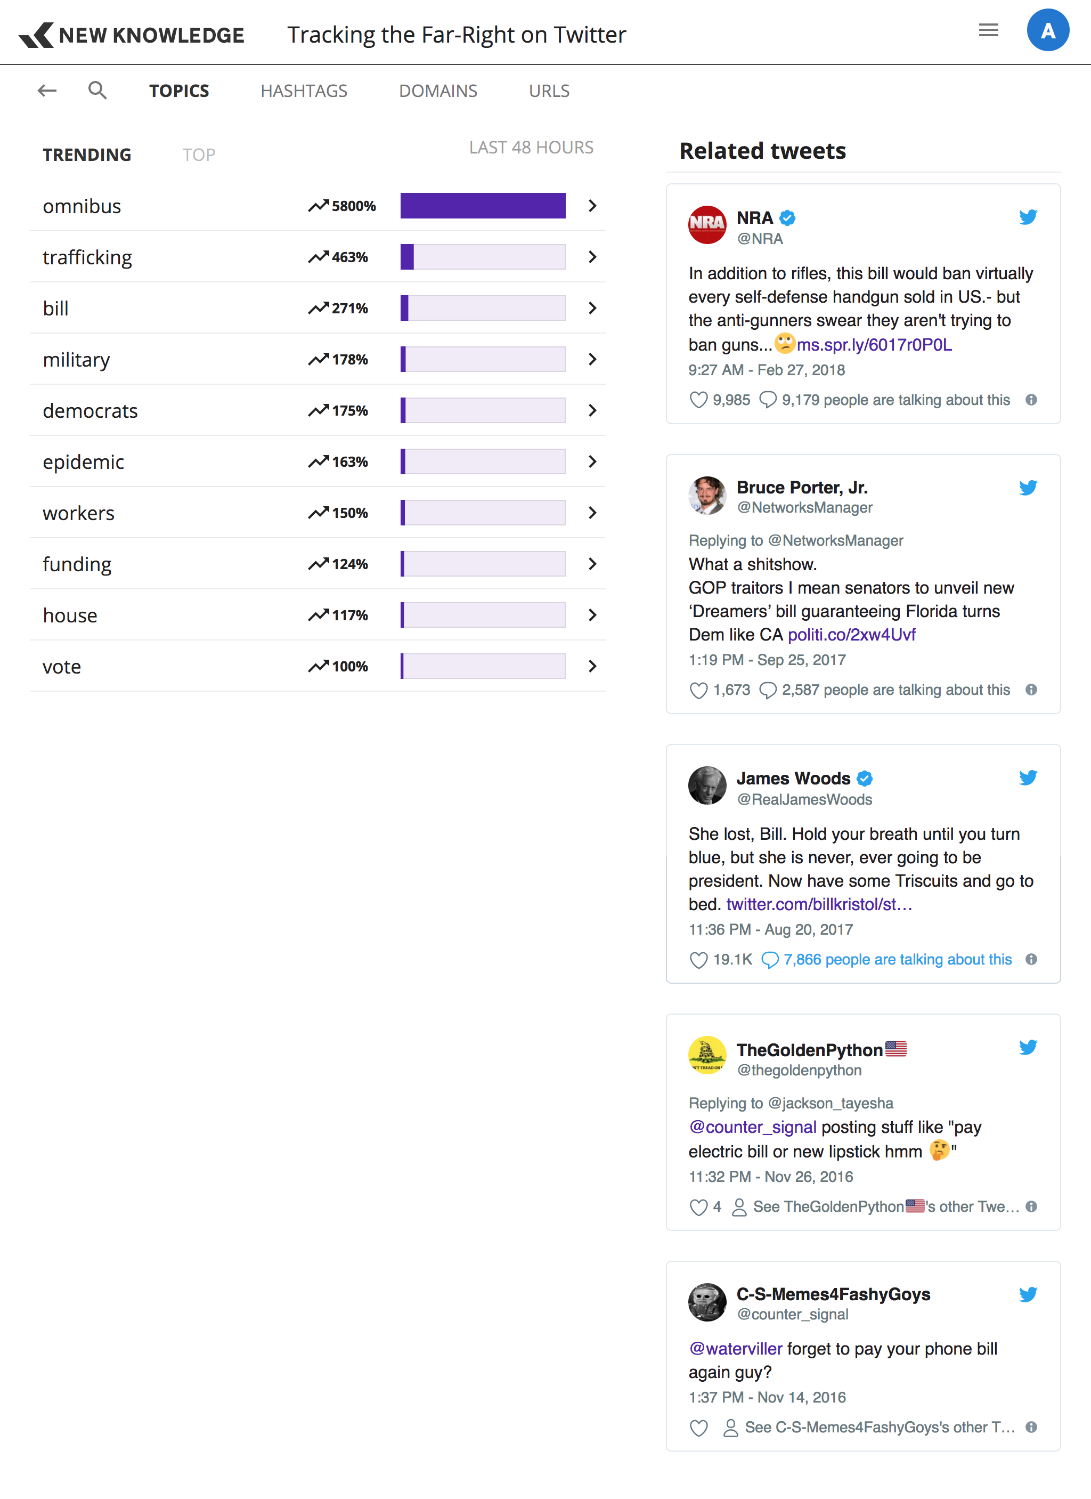Expand the trafficking topic chevron
The width and height of the screenshot is (1091, 1499).
click(593, 257)
